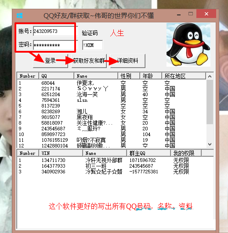Select friend row with QQ 1242880104

112,146
